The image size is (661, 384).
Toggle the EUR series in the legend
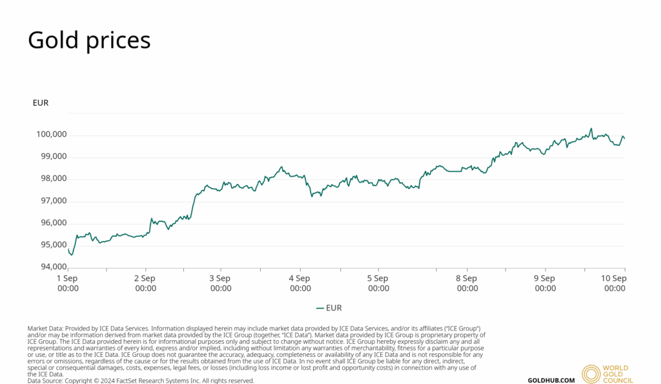click(329, 308)
